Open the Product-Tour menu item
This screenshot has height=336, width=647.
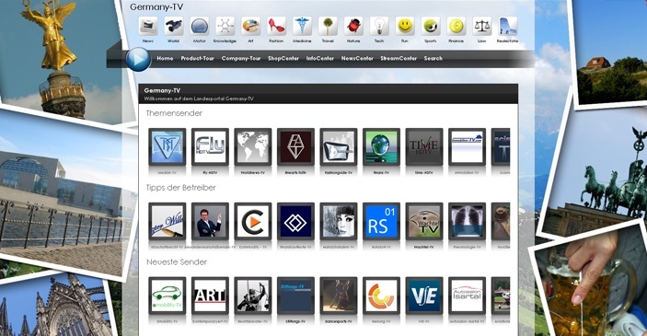point(197,58)
